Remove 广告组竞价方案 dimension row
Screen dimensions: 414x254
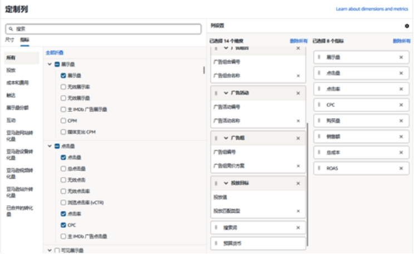tap(298, 166)
